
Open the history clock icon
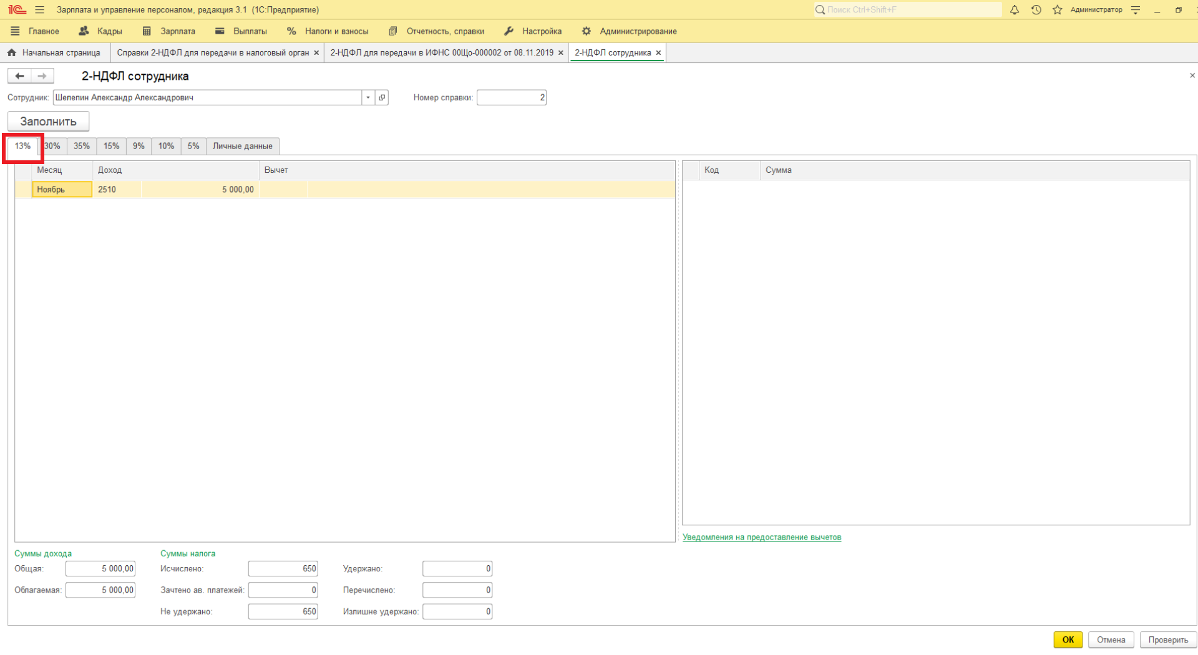coord(1036,10)
